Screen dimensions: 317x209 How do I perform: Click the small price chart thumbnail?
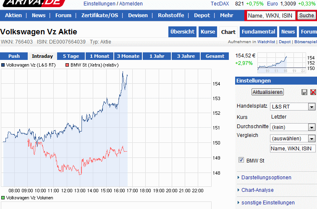[282, 63]
